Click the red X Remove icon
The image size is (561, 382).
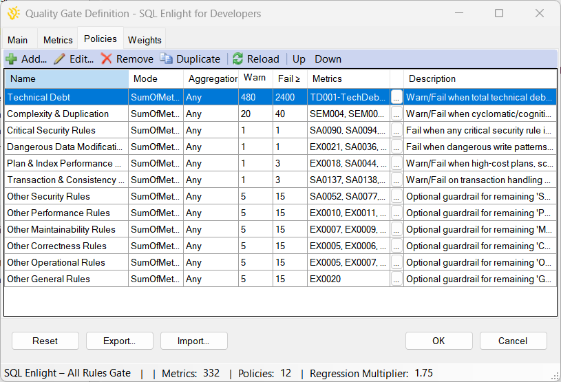point(106,59)
